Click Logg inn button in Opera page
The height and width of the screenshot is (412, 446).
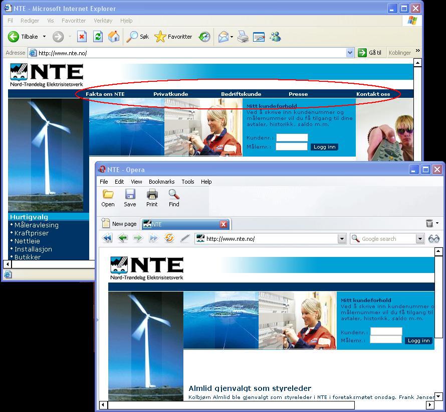click(418, 340)
